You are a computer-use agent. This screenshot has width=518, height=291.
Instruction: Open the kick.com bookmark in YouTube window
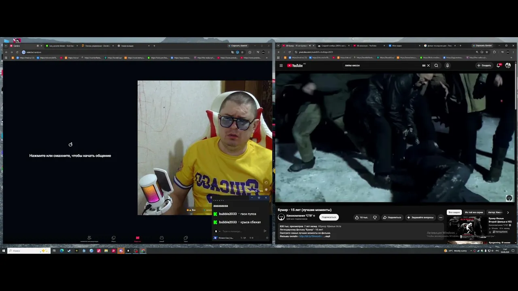431,58
